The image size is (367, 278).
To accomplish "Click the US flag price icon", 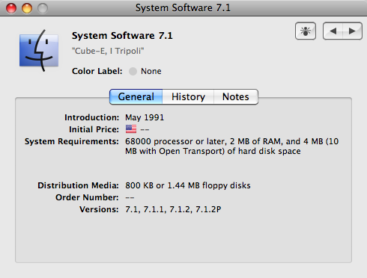I will coord(131,129).
